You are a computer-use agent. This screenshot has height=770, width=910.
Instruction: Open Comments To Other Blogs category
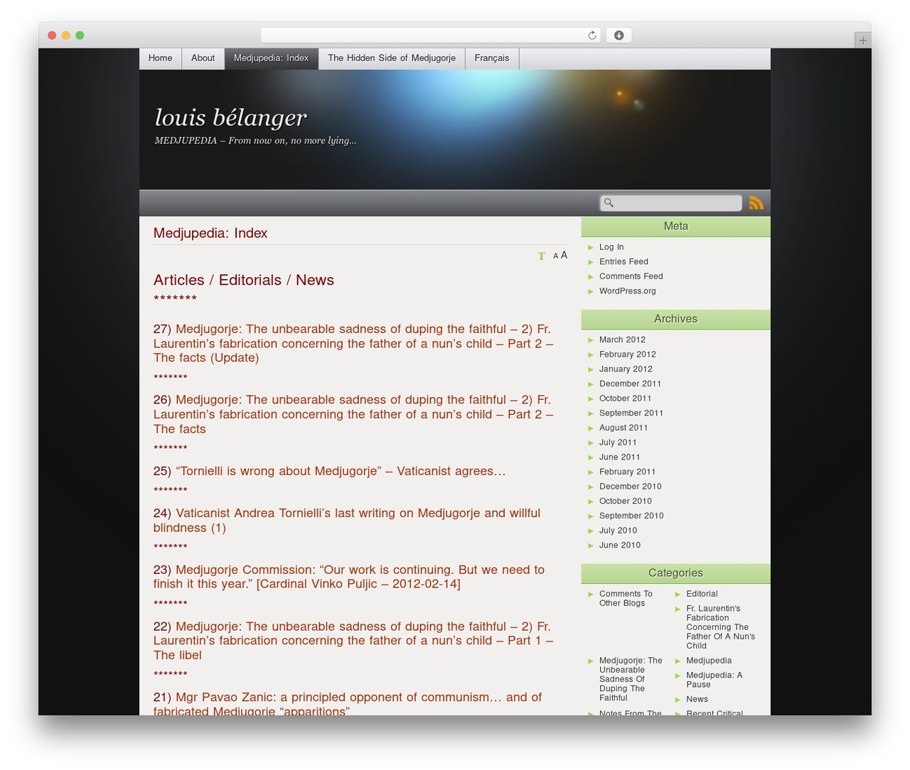626,599
